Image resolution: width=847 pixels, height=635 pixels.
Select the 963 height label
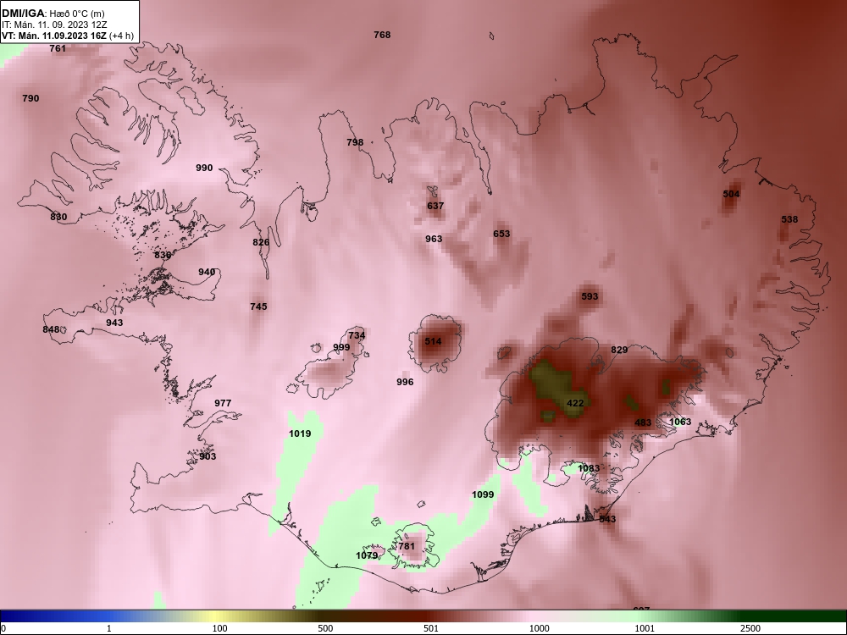pos(434,239)
